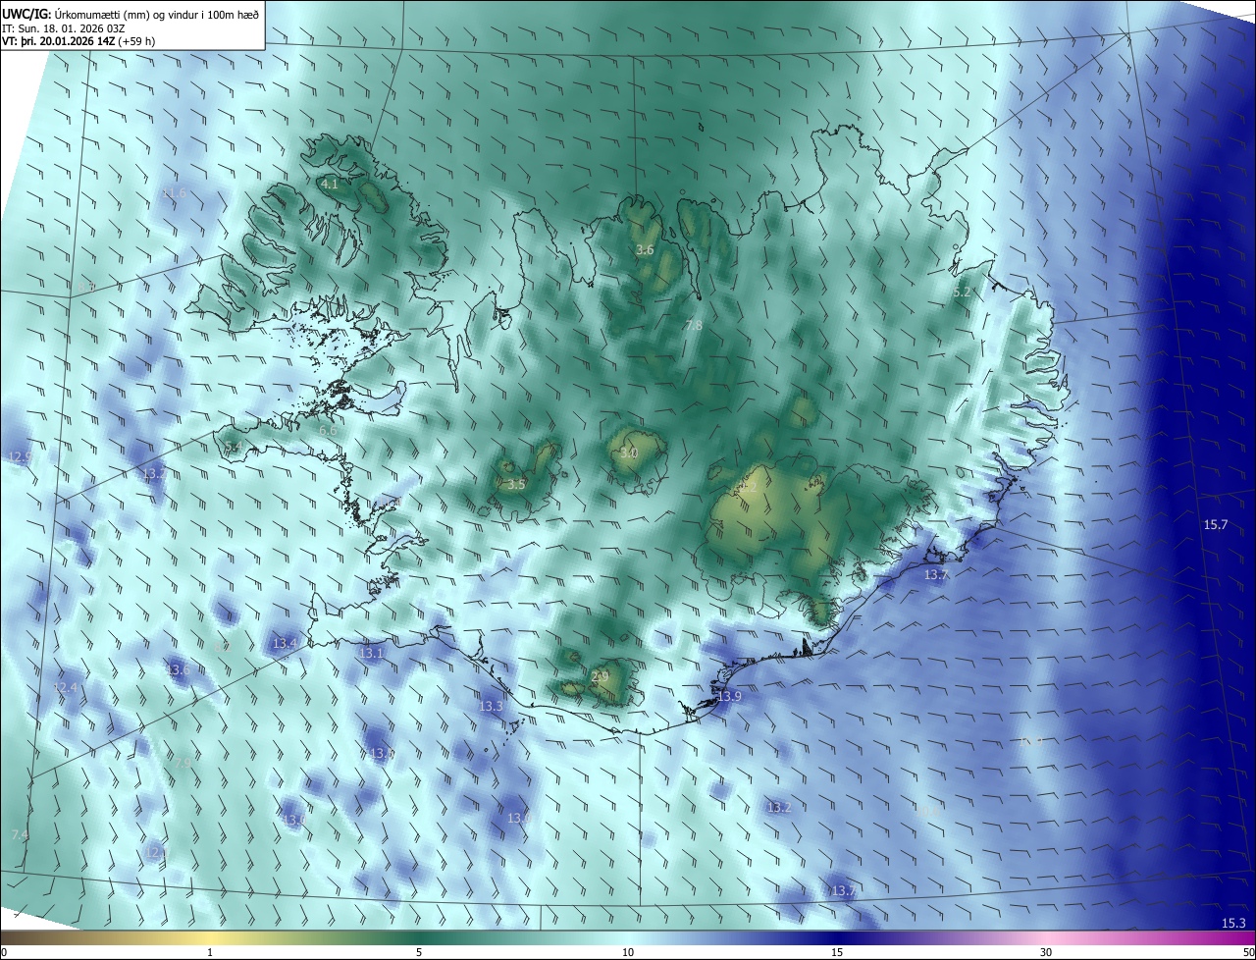
Task: Click the 30 mark on the color legend
Action: [1046, 952]
